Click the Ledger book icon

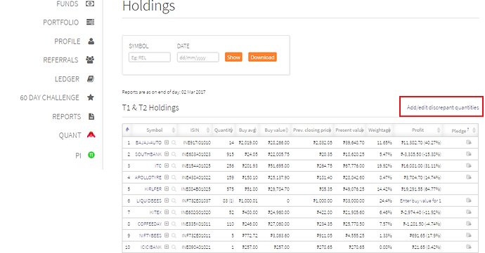[90, 79]
